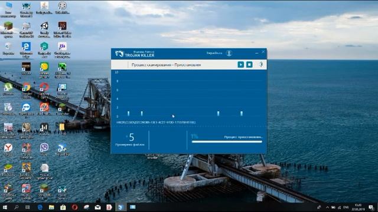Click the scanned registry path text below chart
The image size is (378, 212).
pos(156,122)
